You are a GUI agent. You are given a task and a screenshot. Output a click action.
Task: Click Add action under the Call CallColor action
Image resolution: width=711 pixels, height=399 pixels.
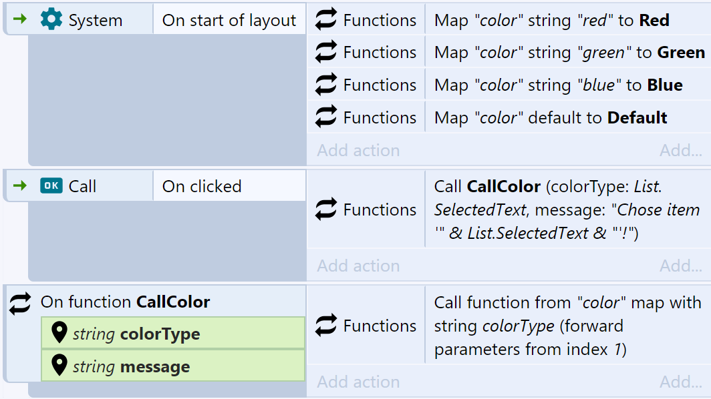point(358,266)
